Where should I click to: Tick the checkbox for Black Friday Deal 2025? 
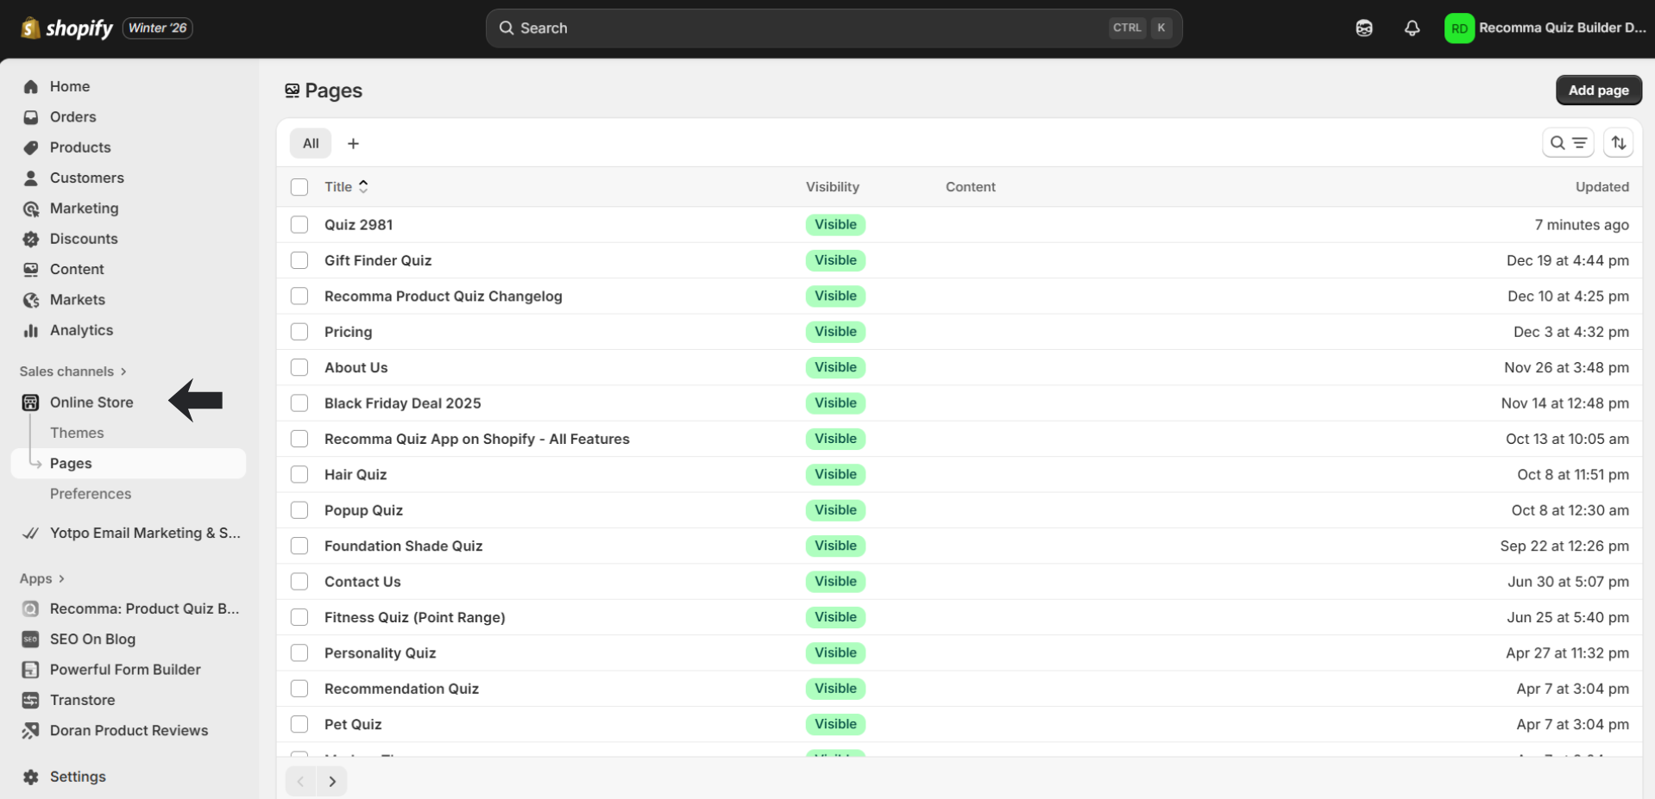pos(299,403)
